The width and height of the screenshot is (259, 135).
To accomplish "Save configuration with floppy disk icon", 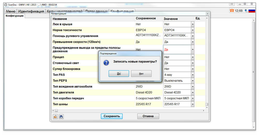I will coord(61,117).
